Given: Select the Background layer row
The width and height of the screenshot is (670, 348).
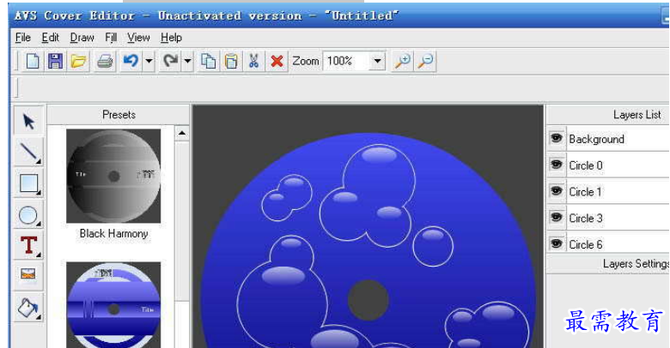Looking at the screenshot, I should pos(618,139).
